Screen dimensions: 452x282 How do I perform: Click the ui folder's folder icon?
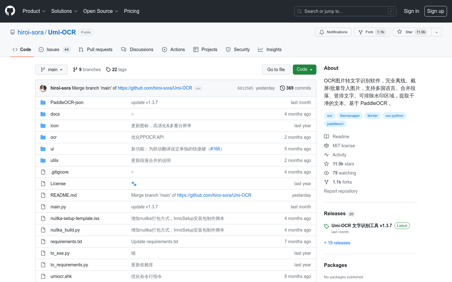(43, 149)
